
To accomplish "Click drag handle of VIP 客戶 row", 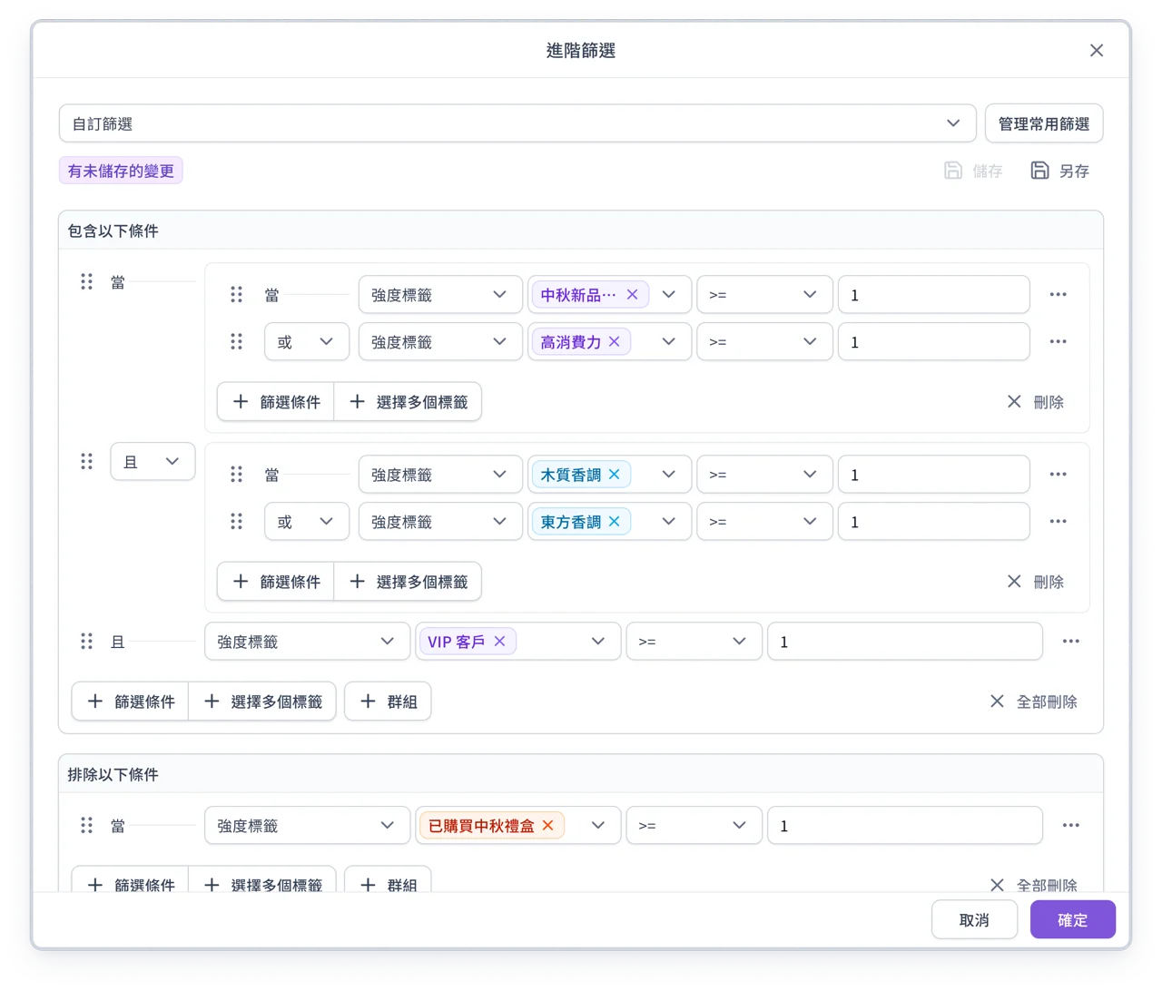I will tap(86, 642).
